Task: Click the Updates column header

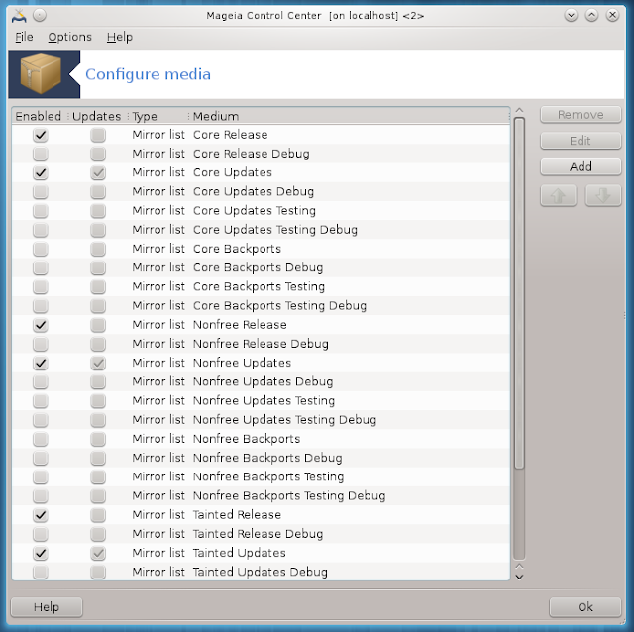Action: pyautogui.click(x=97, y=116)
